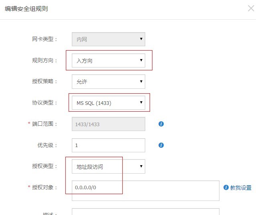Expand the 协议类型 dropdown showing MS SQL (1433)

coord(108,102)
